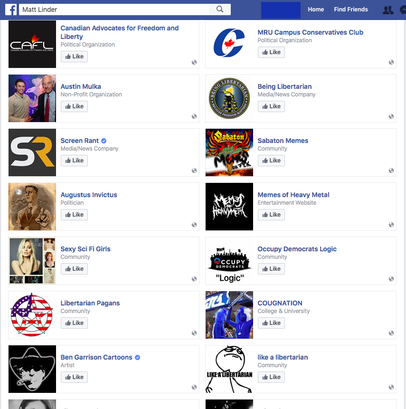406x409 pixels.
Task: Click the Screen Rant SR logo thumbnail
Action: [x=32, y=152]
